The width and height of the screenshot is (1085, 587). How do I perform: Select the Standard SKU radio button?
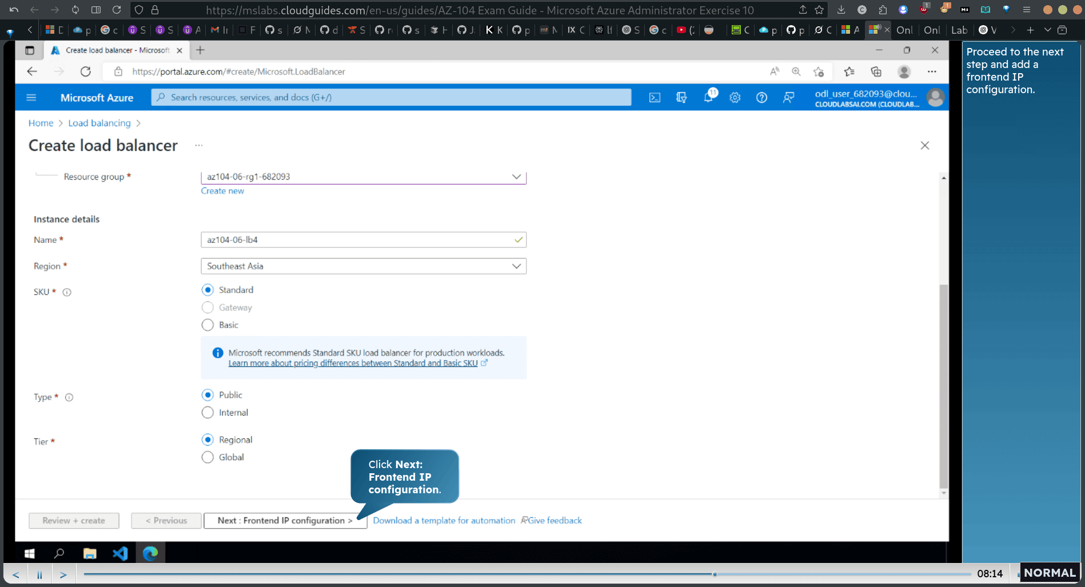[208, 290]
